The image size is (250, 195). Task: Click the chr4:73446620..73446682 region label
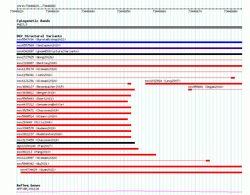36,6
